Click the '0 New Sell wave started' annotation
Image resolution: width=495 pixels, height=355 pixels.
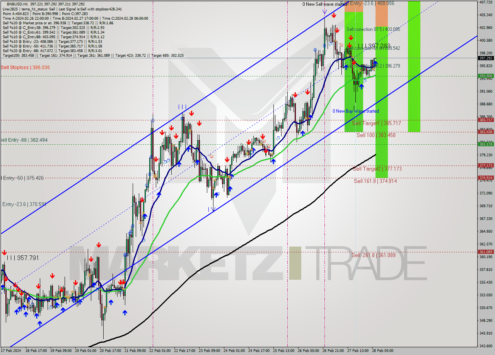click(325, 4)
